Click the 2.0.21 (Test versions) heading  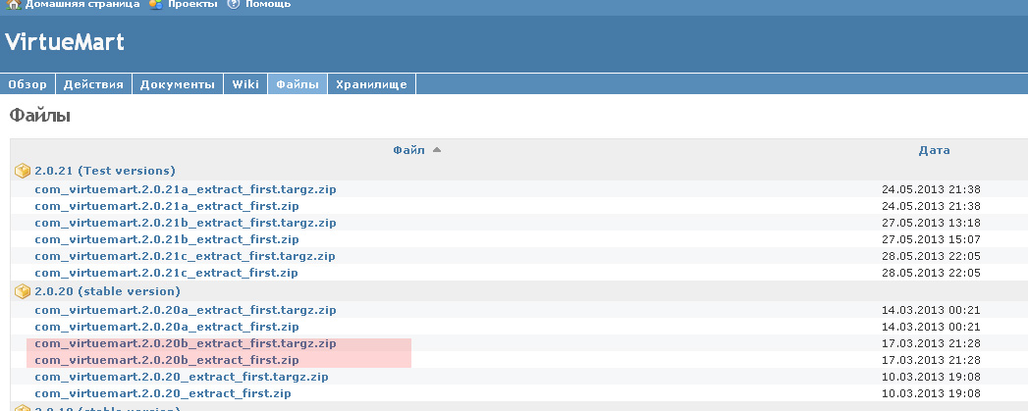click(x=105, y=171)
